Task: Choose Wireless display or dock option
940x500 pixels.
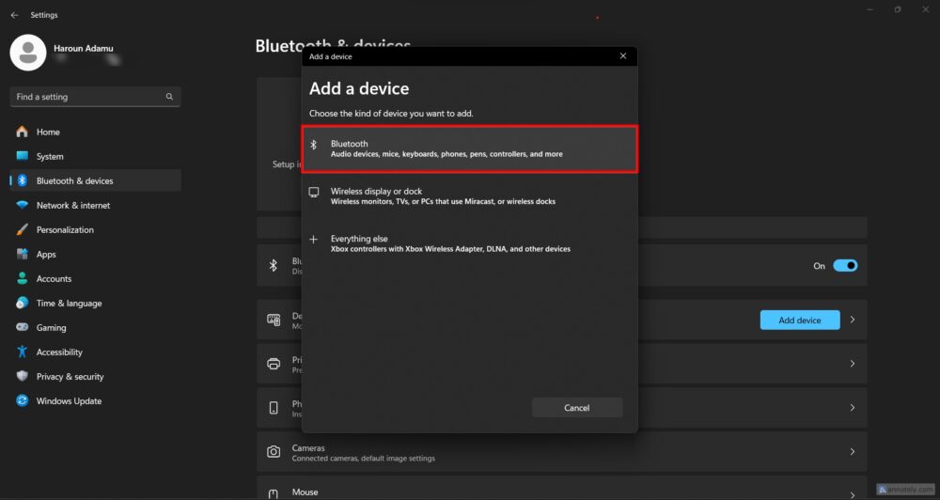Action: (469, 196)
